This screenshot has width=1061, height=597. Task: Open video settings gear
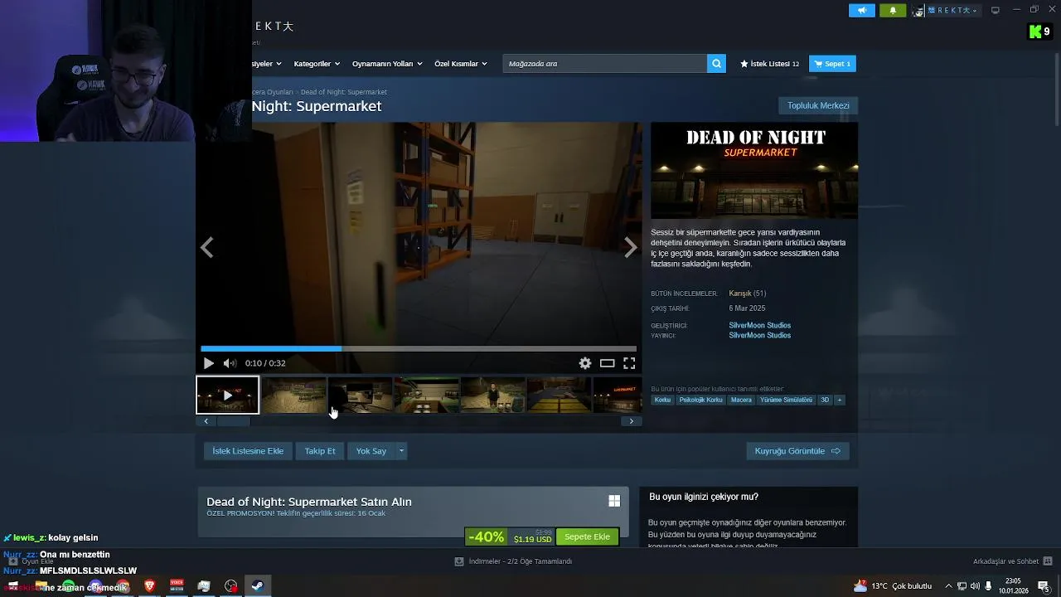(x=585, y=363)
